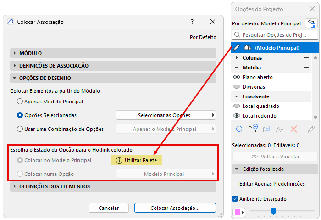The height and width of the screenshot is (220, 321).
Task: Click the design options manager icon
Action: click(312, 23)
